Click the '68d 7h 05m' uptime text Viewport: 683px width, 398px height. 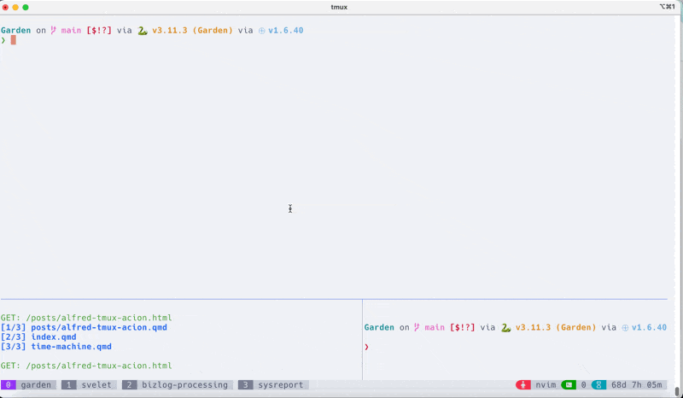pos(636,385)
